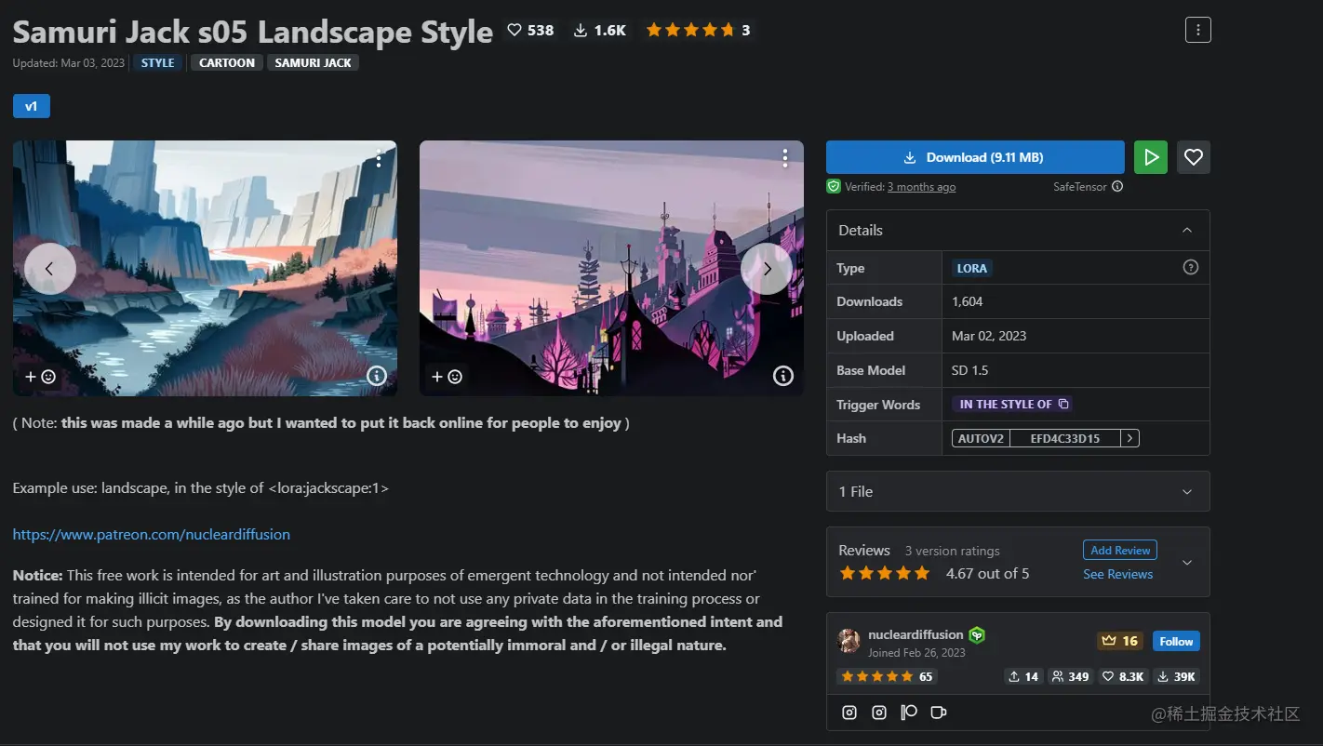Follow the creator nucleardiffusion
The height and width of the screenshot is (746, 1323).
click(x=1176, y=641)
